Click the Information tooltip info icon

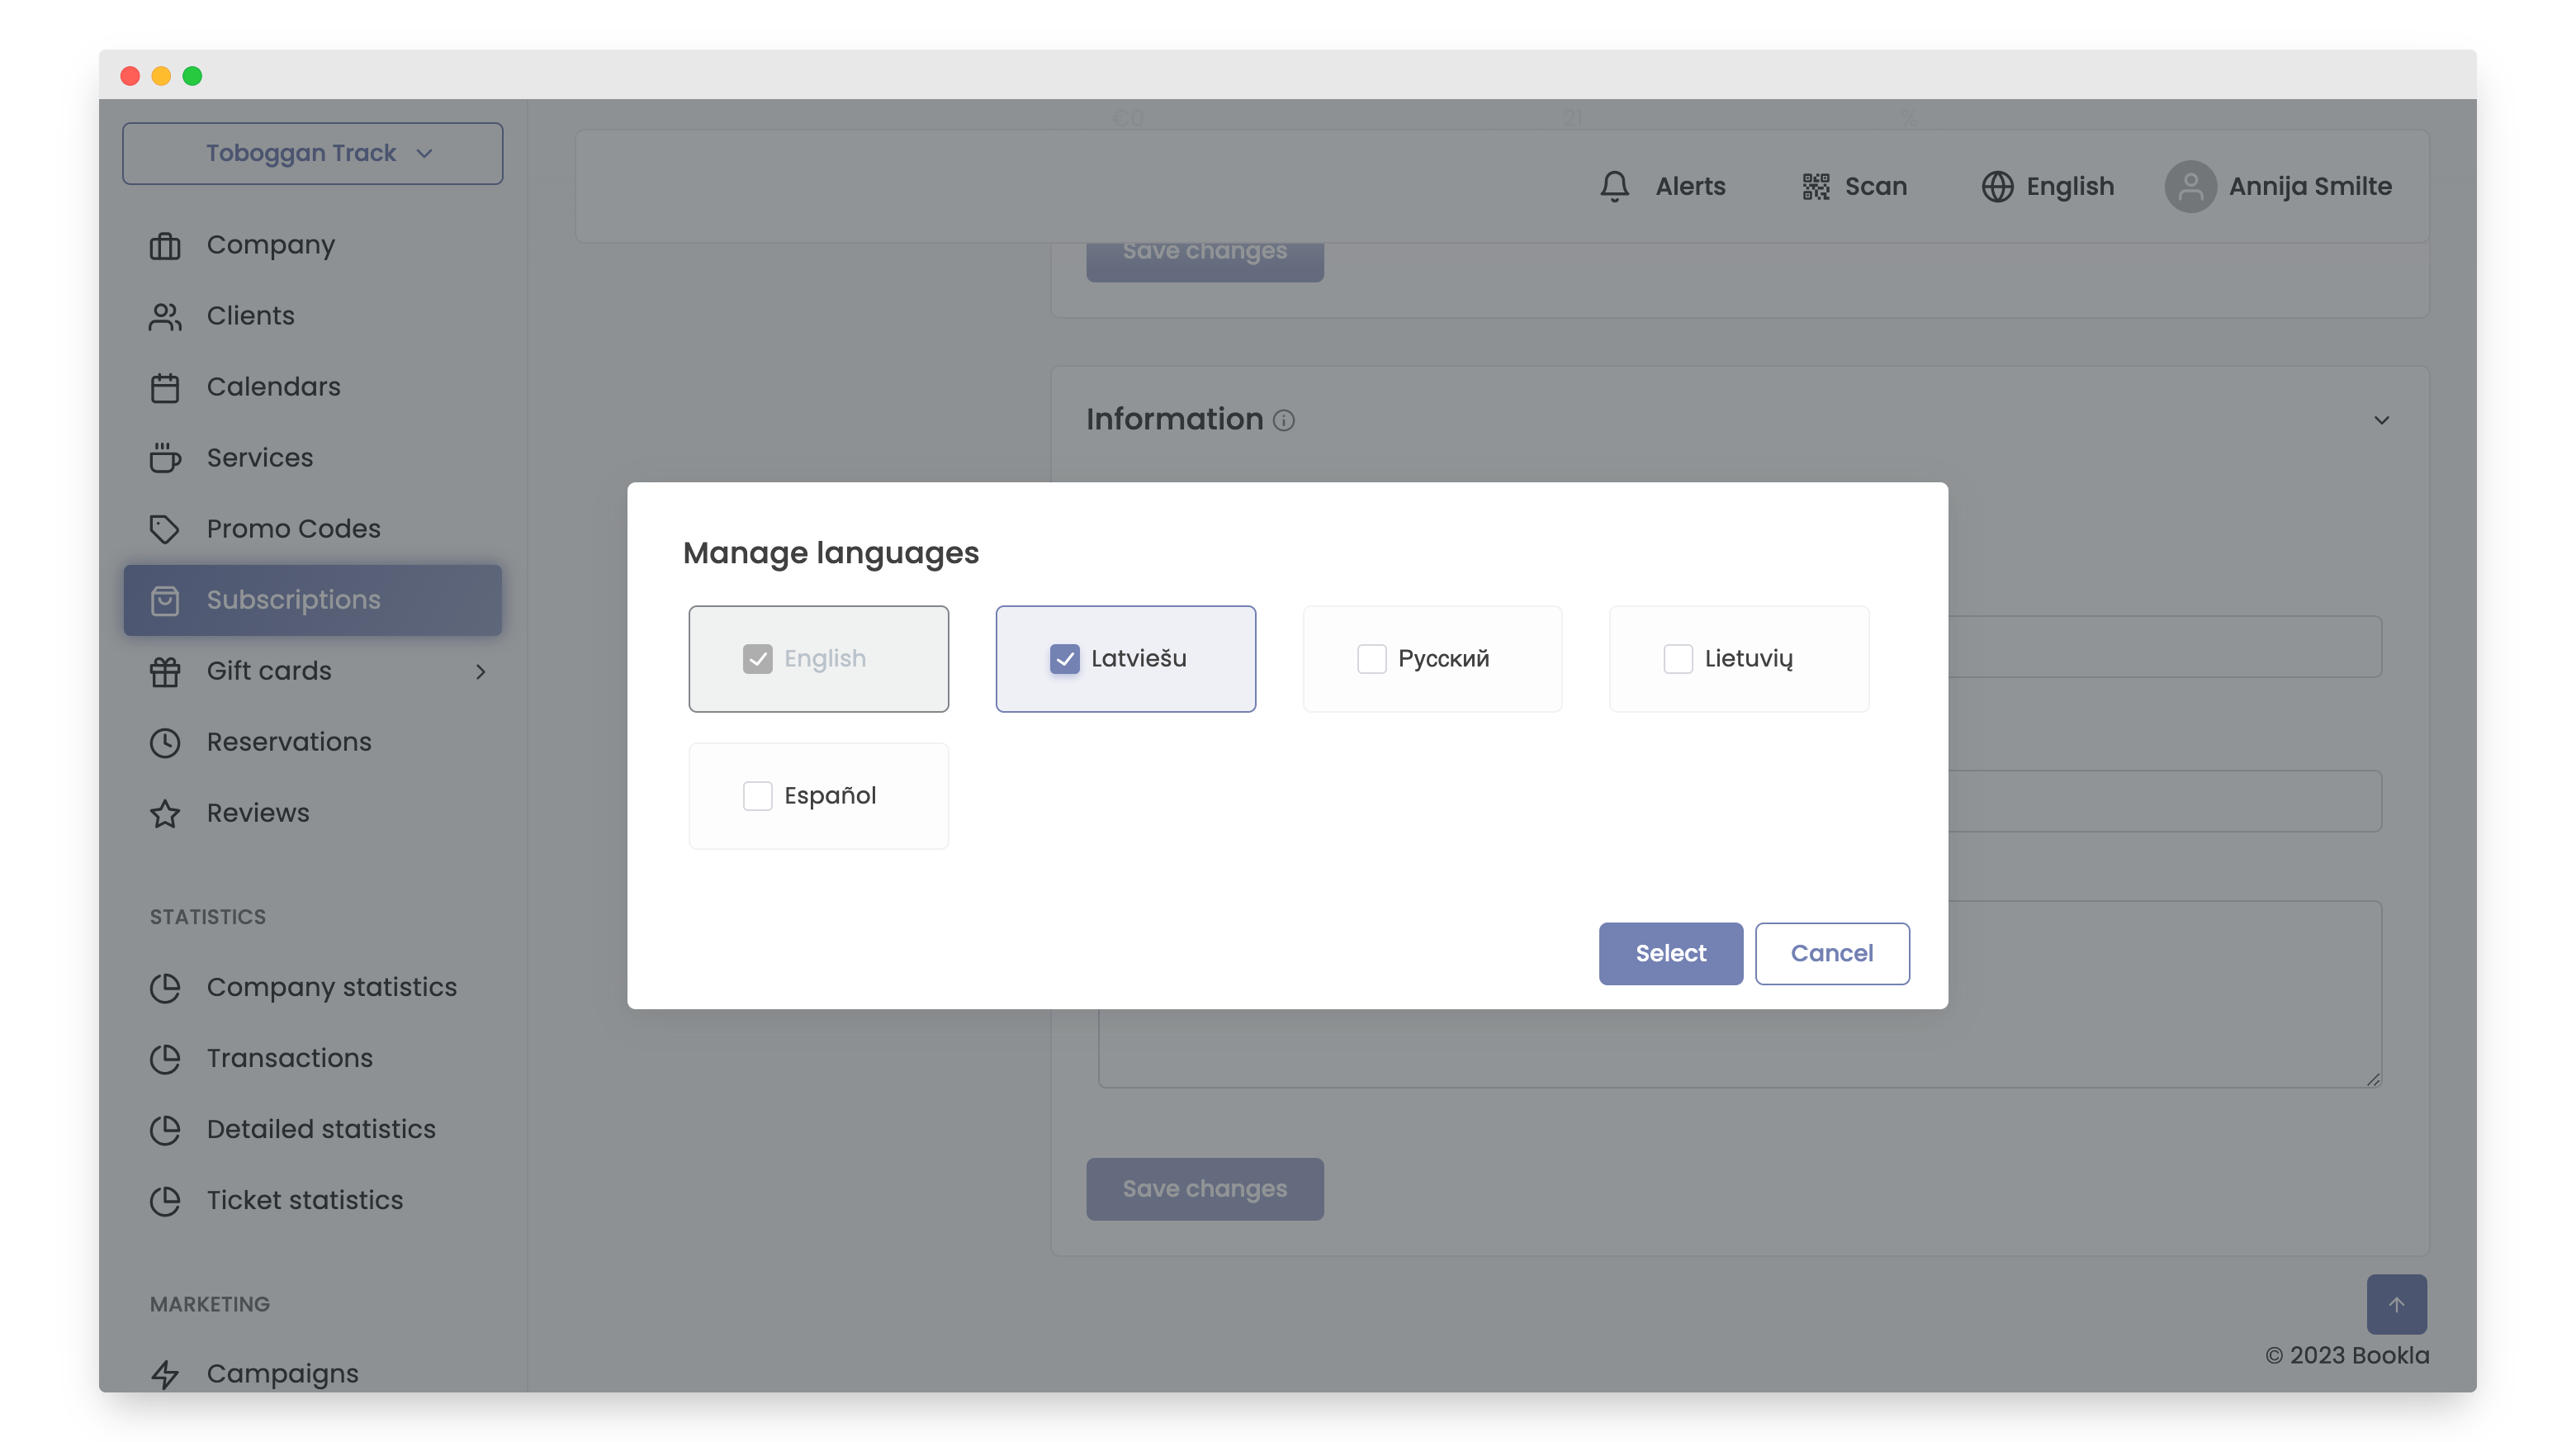click(x=1284, y=420)
